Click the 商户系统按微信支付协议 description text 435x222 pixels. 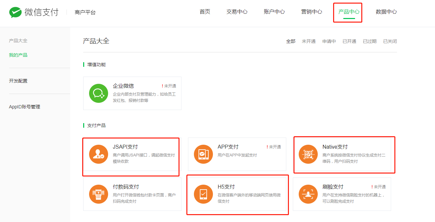[354, 158]
